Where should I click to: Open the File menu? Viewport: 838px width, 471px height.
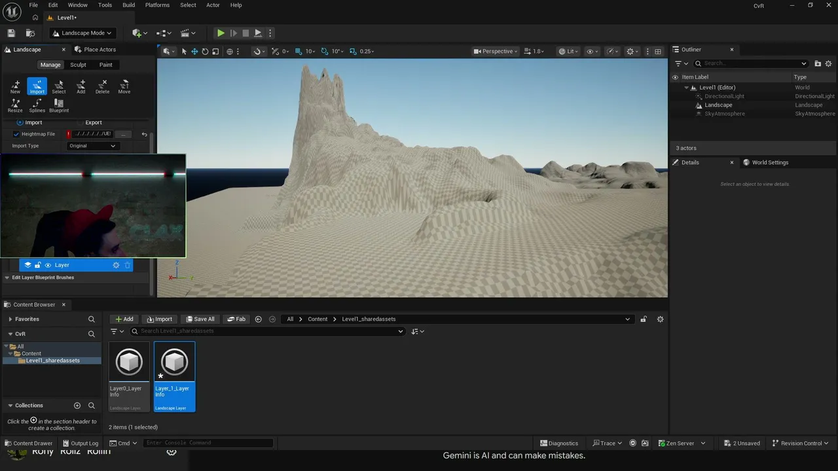coord(33,5)
